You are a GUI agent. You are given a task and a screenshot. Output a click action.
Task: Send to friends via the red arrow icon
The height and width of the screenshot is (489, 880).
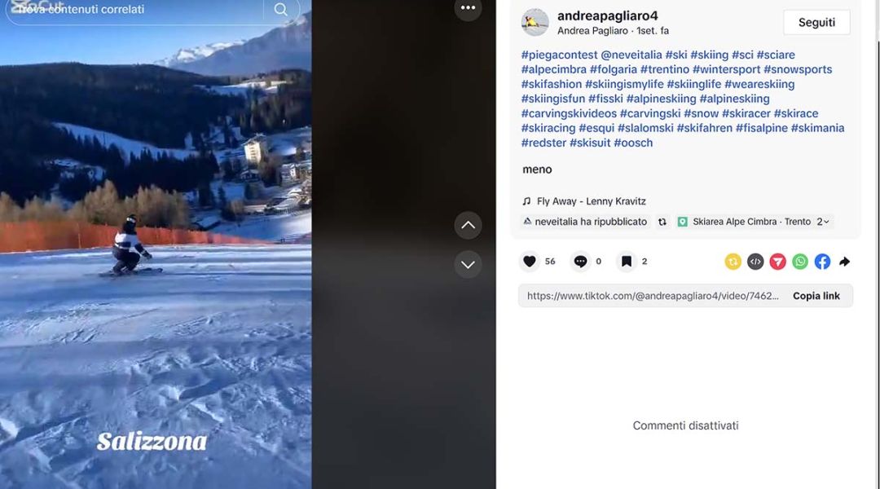[777, 262]
